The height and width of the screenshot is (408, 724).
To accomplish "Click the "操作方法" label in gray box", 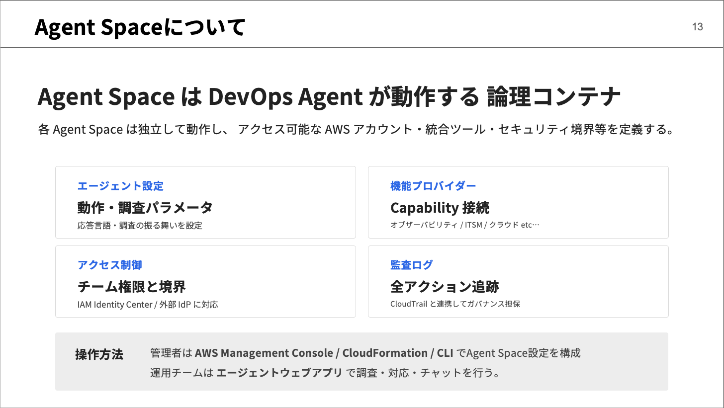I will (99, 354).
